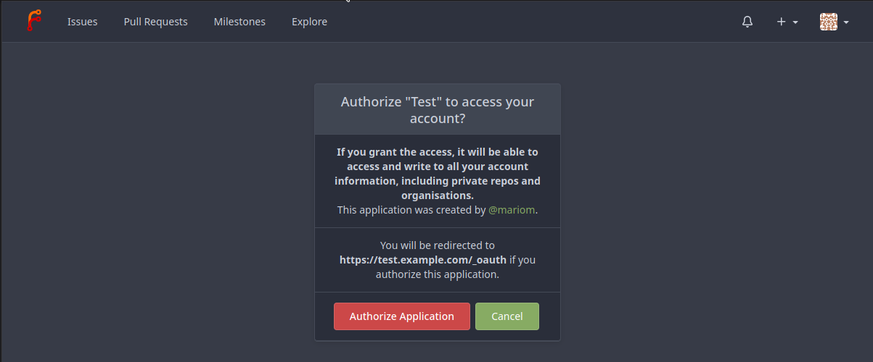Click the 'Authorize "Test"' dialog heading
Viewport: 873px width, 362px height.
point(437,109)
